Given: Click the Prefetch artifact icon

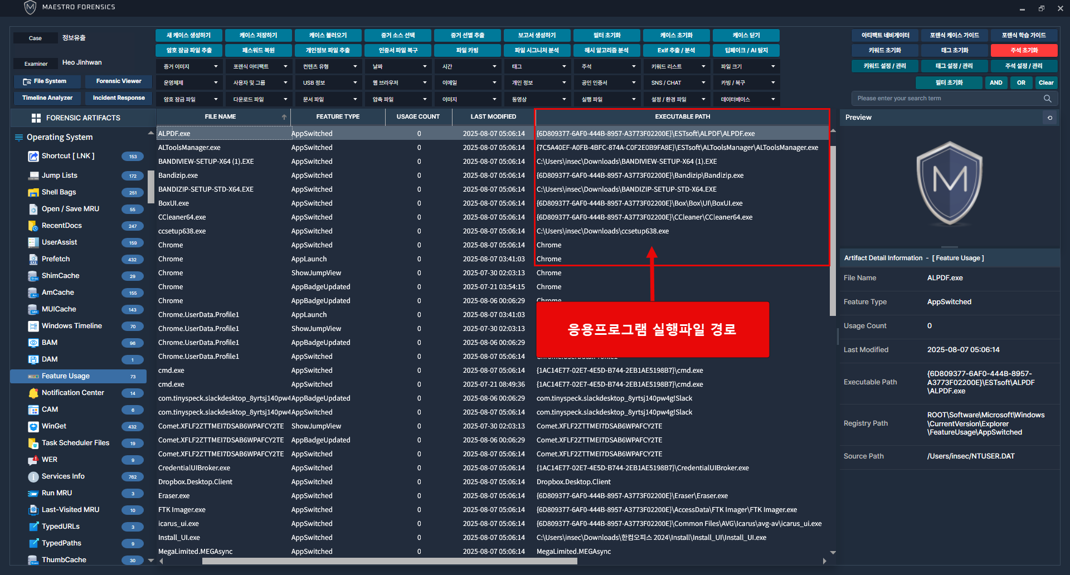Looking at the screenshot, I should 33,259.
